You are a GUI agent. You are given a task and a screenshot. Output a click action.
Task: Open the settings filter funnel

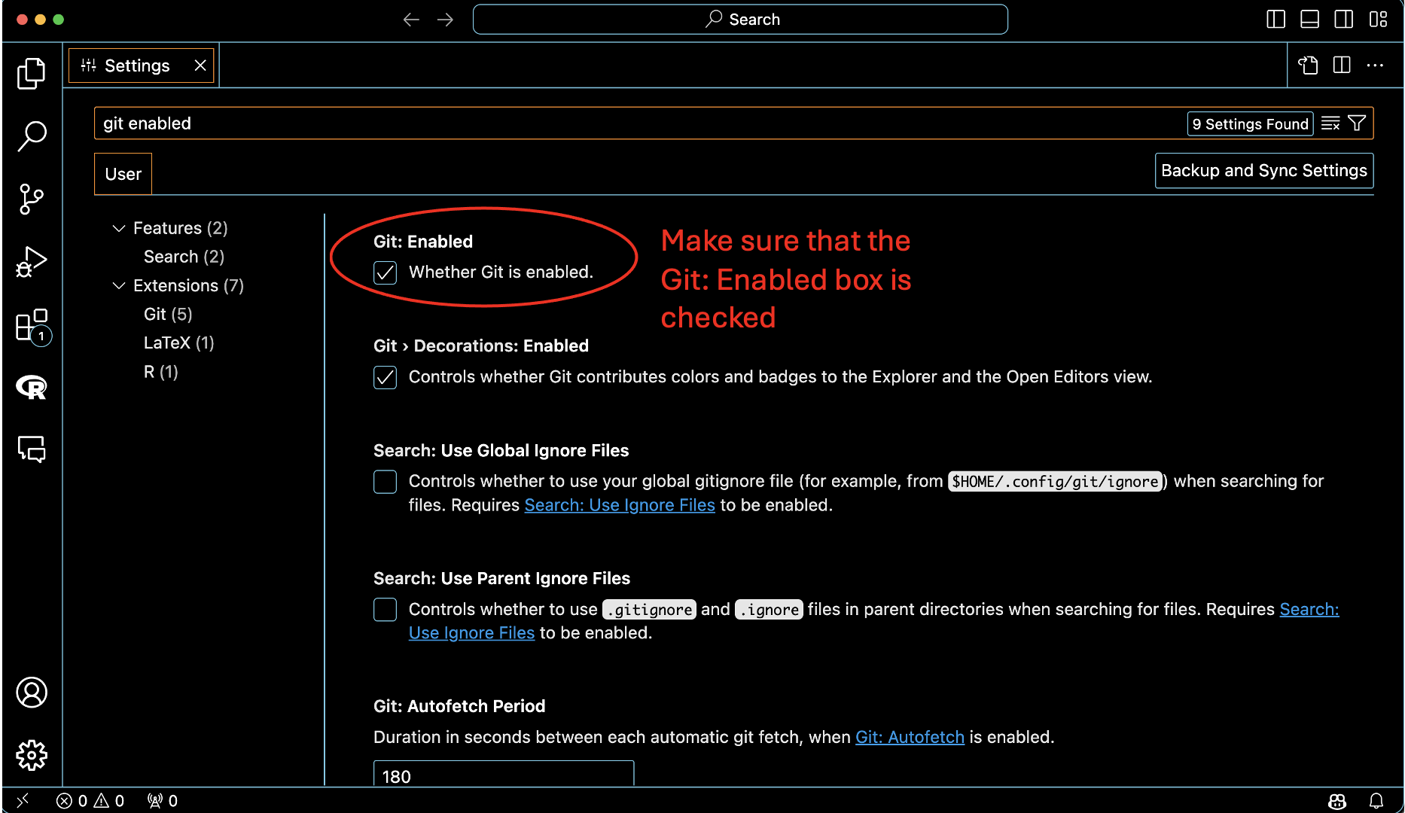(1357, 123)
